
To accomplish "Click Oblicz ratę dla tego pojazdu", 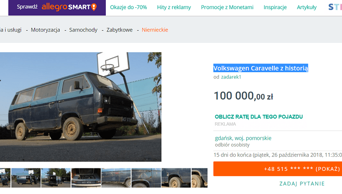I will tap(259, 116).
